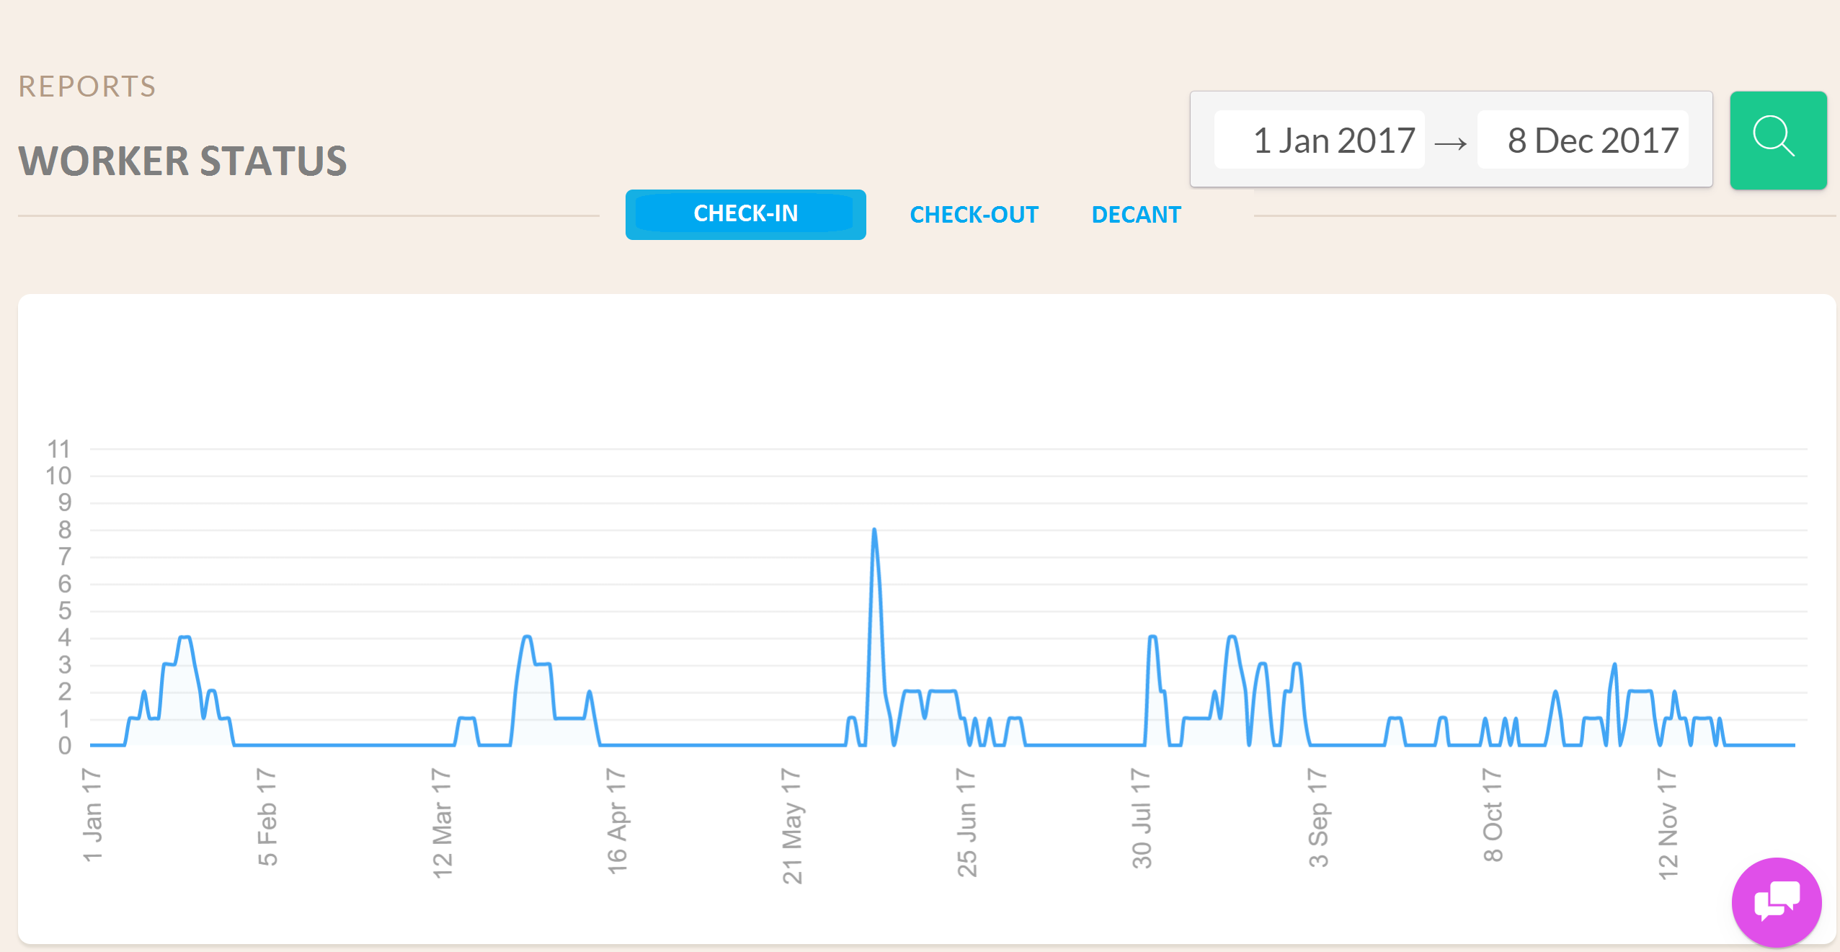Click the WORKER STATUS page title
The height and width of the screenshot is (952, 1840).
[182, 161]
